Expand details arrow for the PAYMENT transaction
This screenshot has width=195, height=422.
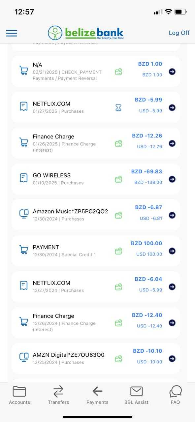(172, 251)
